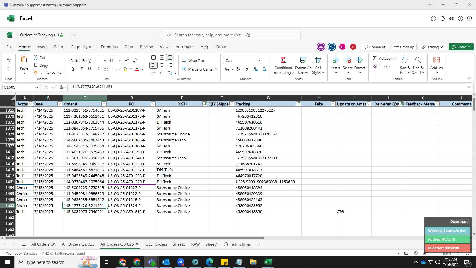This screenshot has height=268, width=476.
Task: Open the Home ribbon tab
Action: pos(24,47)
